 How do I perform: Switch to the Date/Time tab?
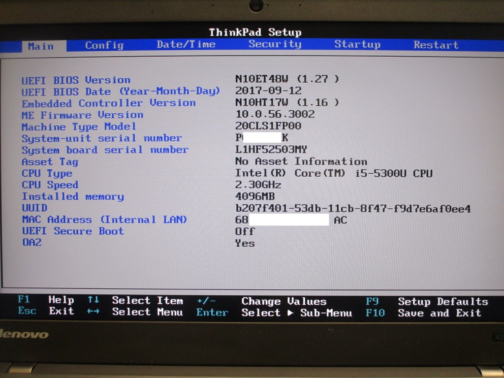(x=186, y=44)
